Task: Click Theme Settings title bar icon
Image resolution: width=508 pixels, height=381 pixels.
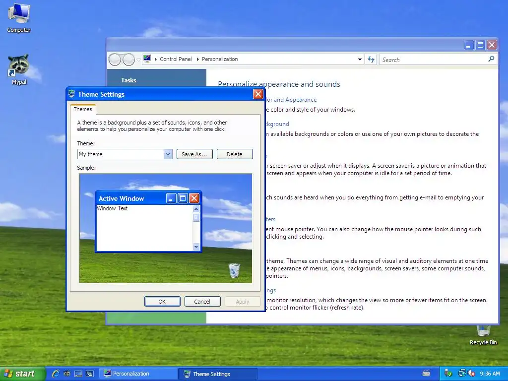Action: tap(71, 94)
